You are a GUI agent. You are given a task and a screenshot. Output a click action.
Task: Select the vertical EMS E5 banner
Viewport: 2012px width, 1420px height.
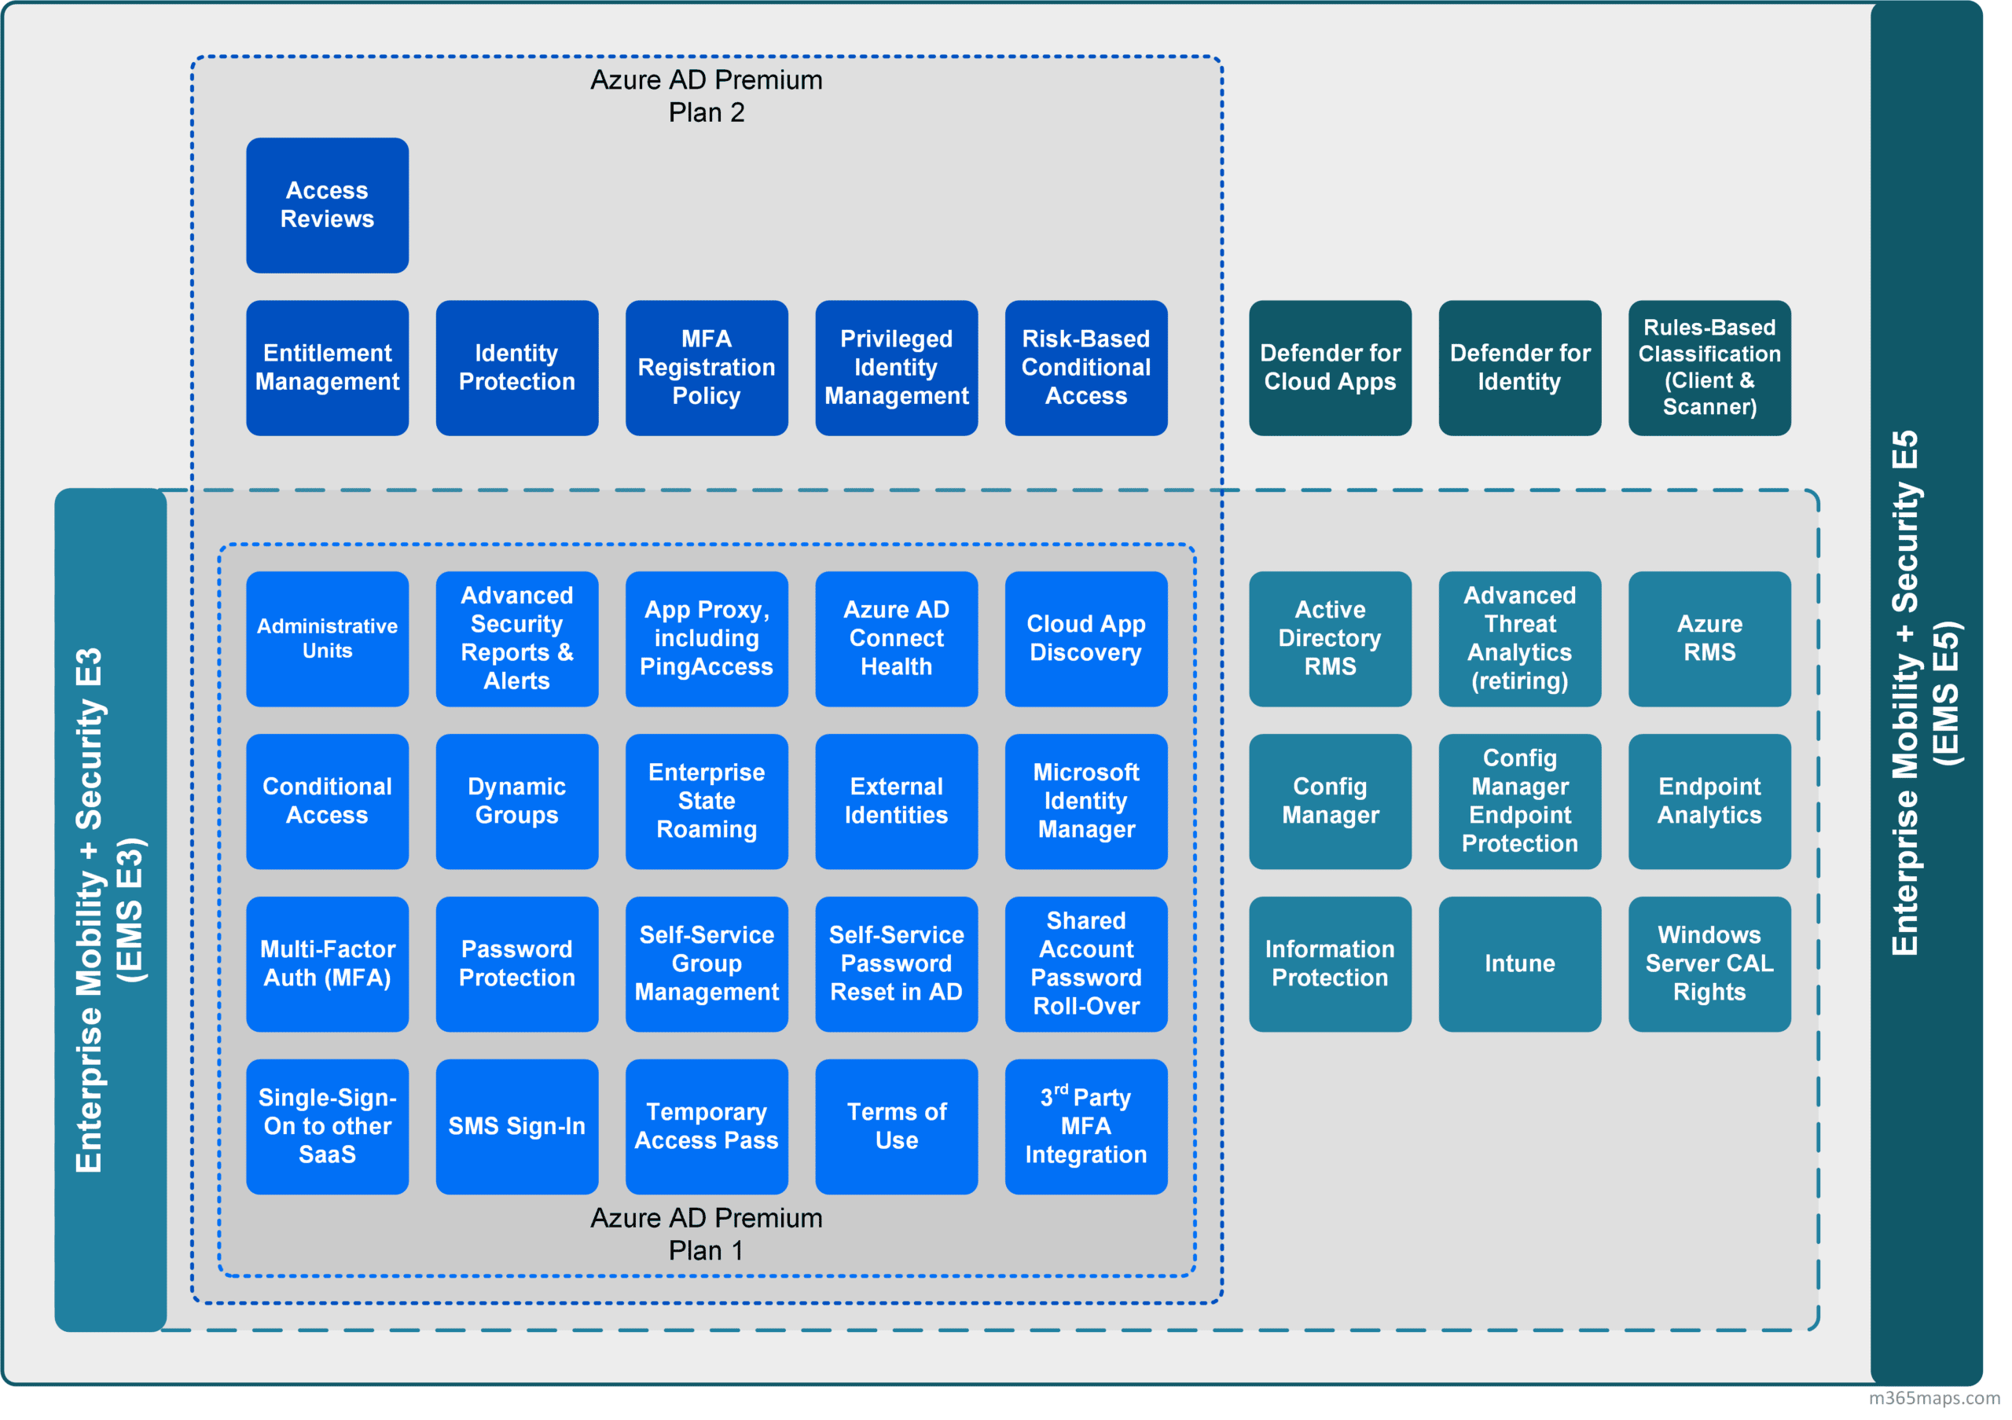pos(1926,693)
